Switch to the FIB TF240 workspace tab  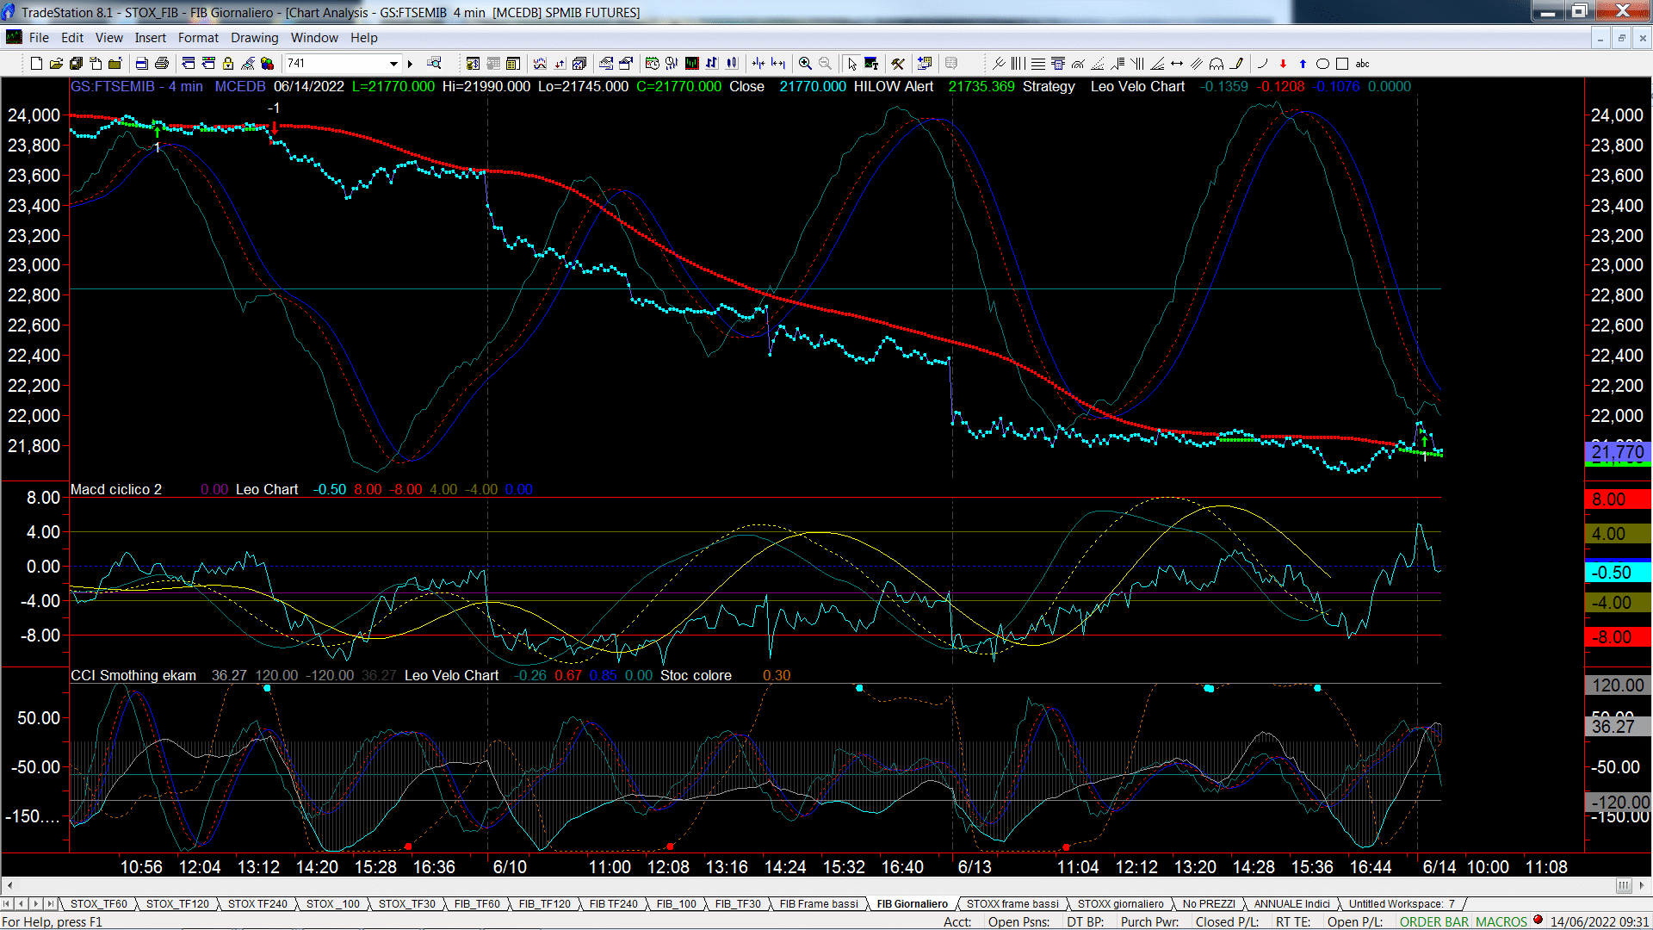[x=614, y=903]
